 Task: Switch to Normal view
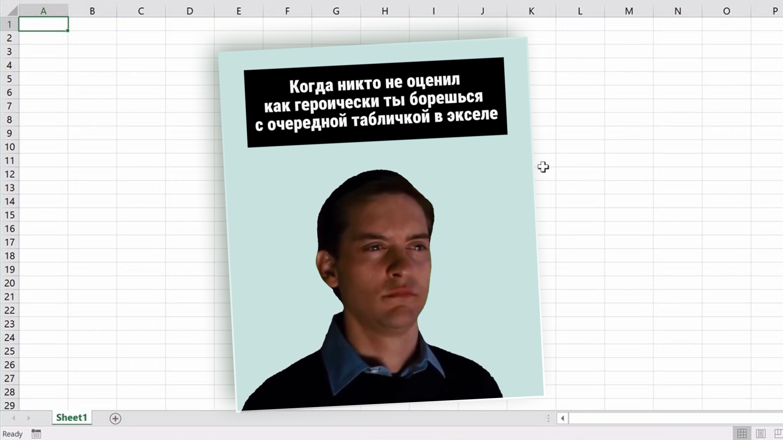tap(742, 434)
